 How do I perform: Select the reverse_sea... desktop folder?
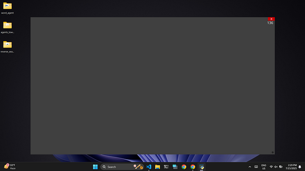click(7, 47)
